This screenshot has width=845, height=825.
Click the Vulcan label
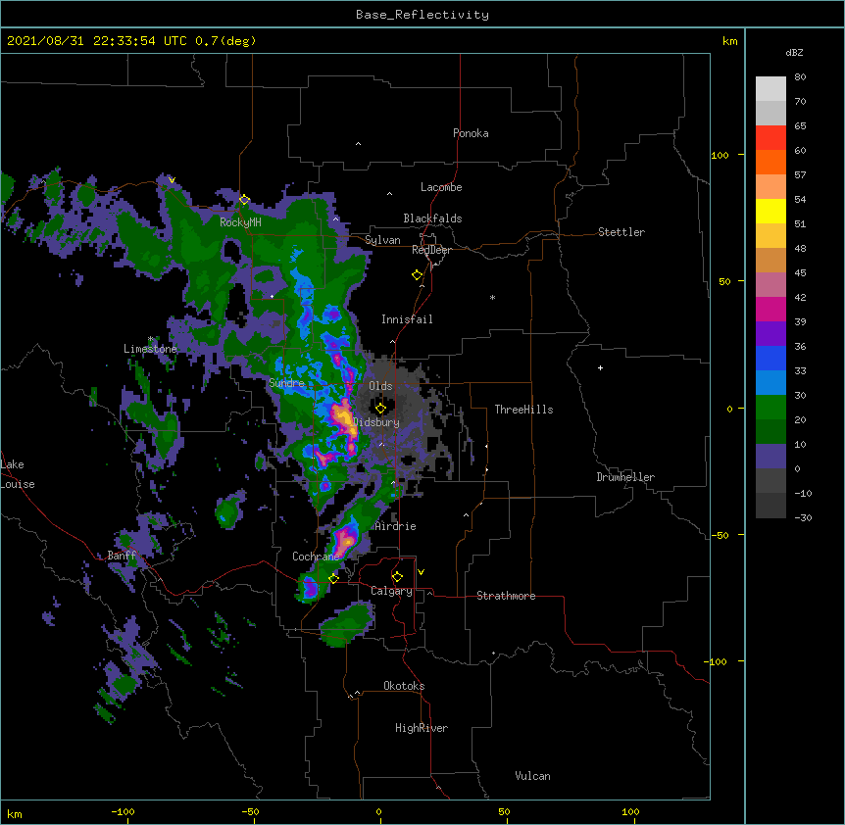click(x=532, y=776)
